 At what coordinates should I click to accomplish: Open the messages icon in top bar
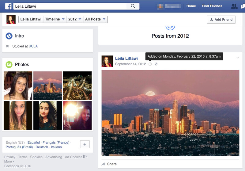[243, 6]
